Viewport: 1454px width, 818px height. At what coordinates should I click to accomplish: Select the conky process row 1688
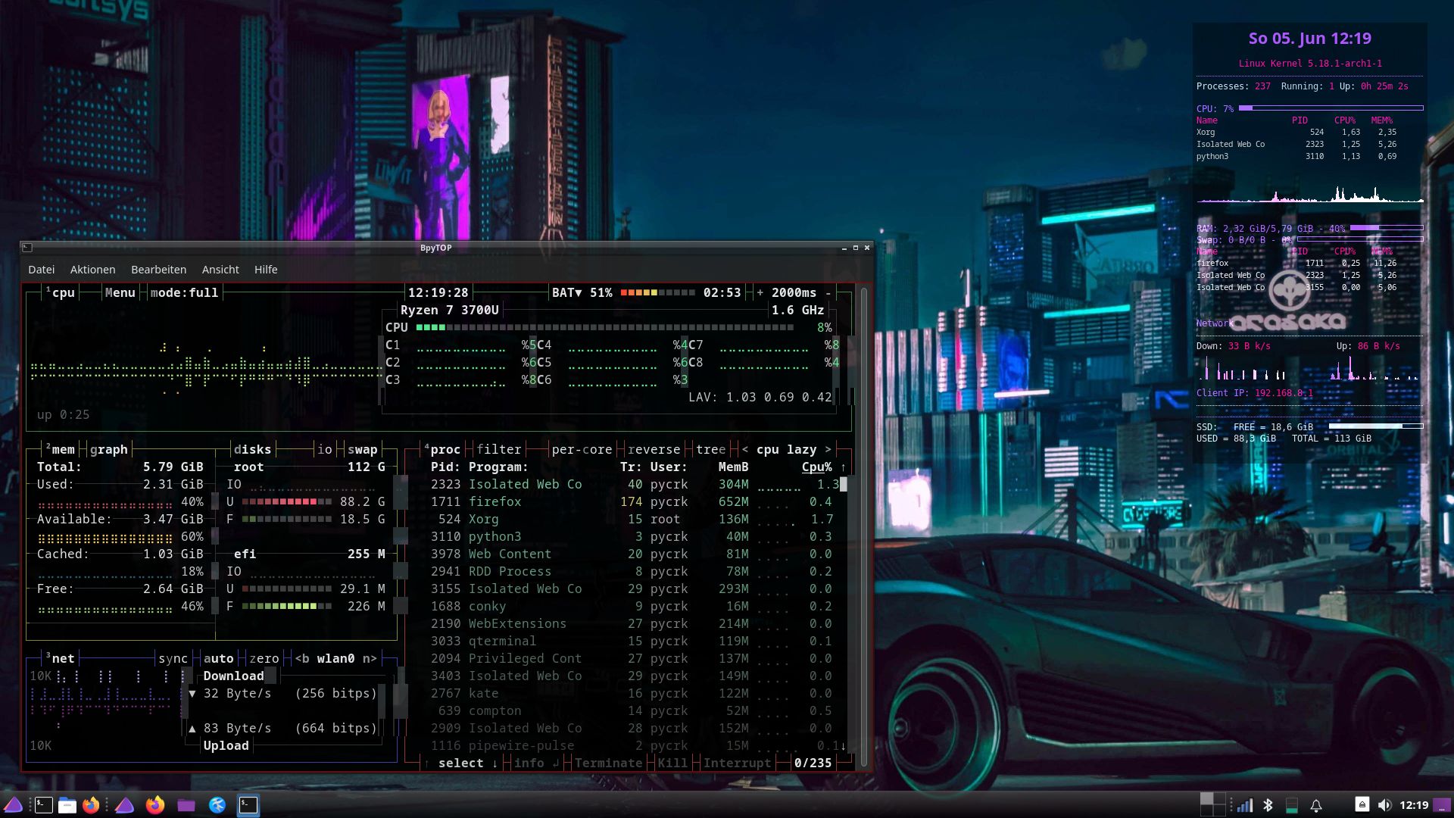click(x=631, y=606)
